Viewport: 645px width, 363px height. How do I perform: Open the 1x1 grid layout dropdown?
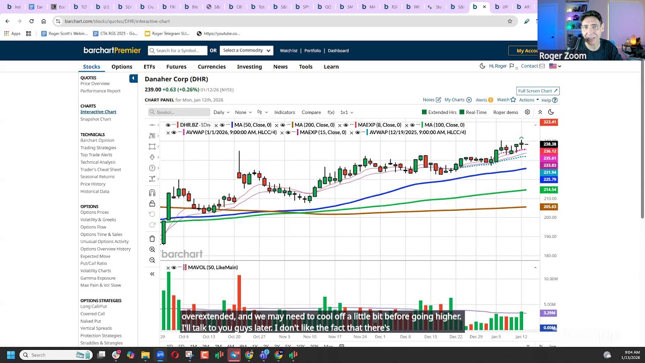346,112
